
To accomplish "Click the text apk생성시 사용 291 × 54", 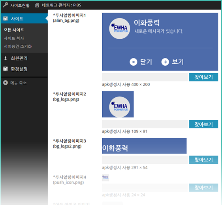I will (125, 167).
